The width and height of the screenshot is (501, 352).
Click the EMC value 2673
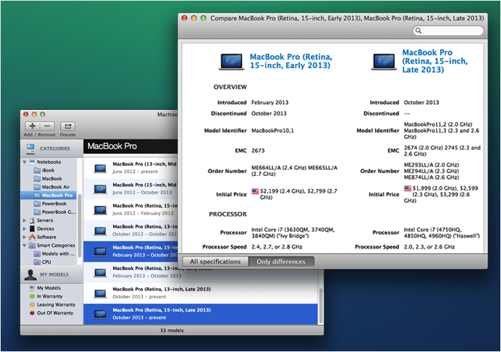tap(258, 151)
